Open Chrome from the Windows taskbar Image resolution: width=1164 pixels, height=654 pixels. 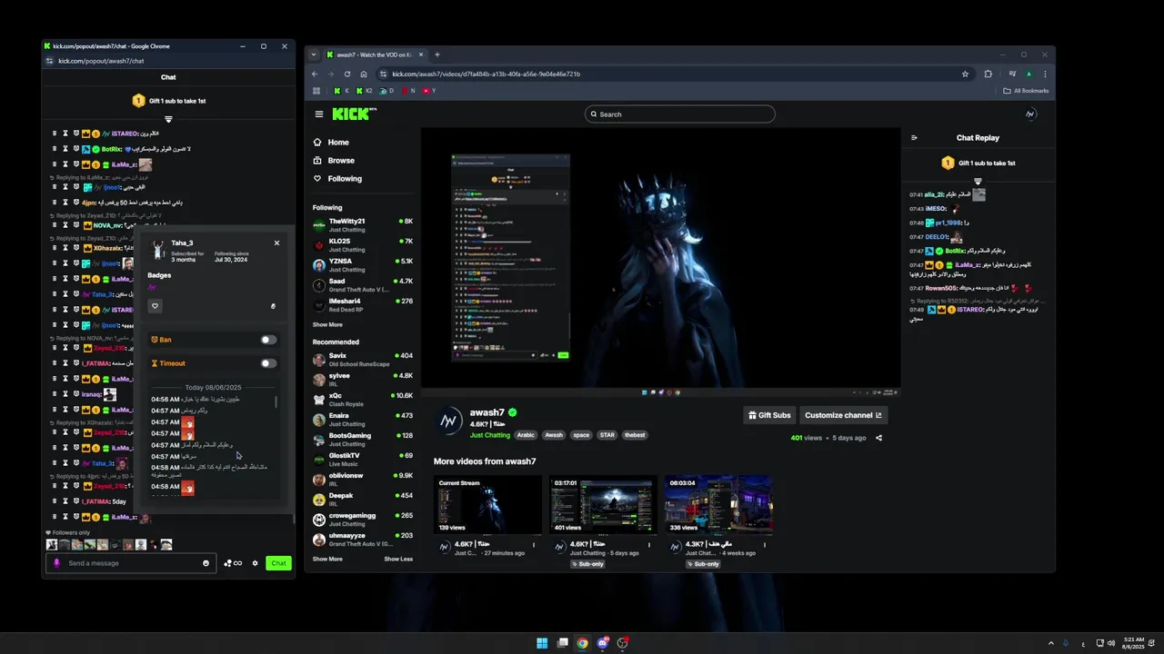582,643
